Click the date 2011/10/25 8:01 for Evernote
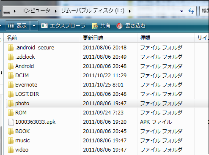The height and width of the screenshot is (155, 209). point(103,85)
